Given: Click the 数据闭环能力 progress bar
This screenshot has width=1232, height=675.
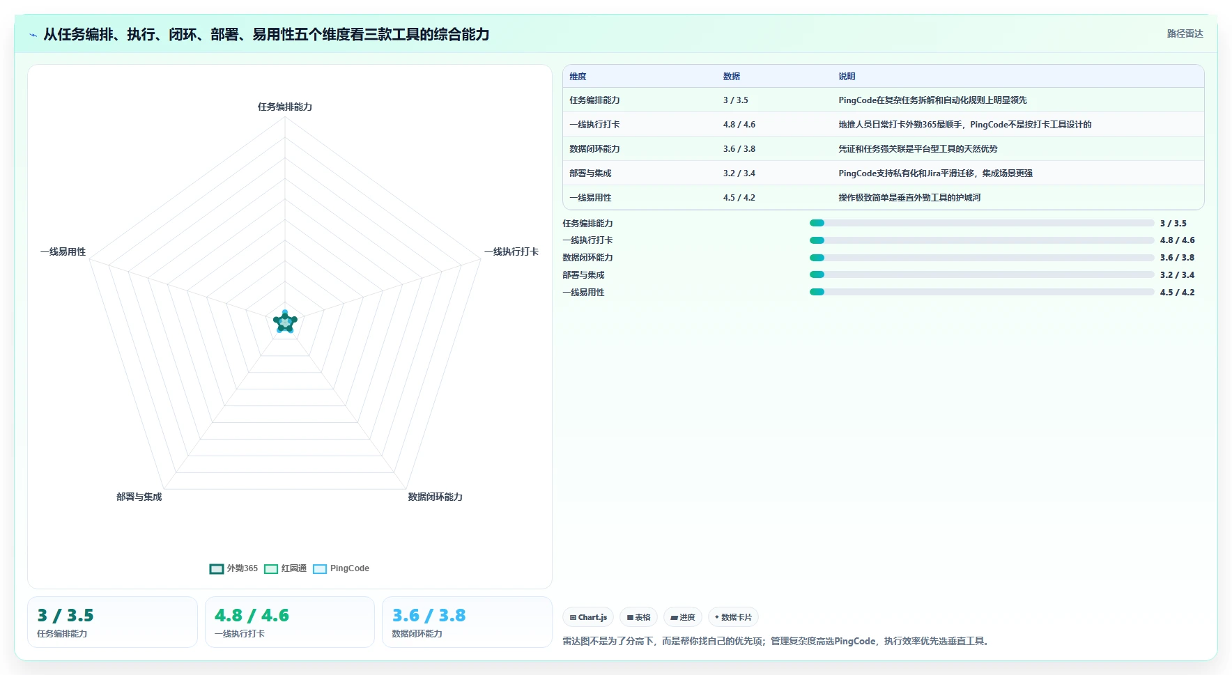Looking at the screenshot, I should pos(982,258).
